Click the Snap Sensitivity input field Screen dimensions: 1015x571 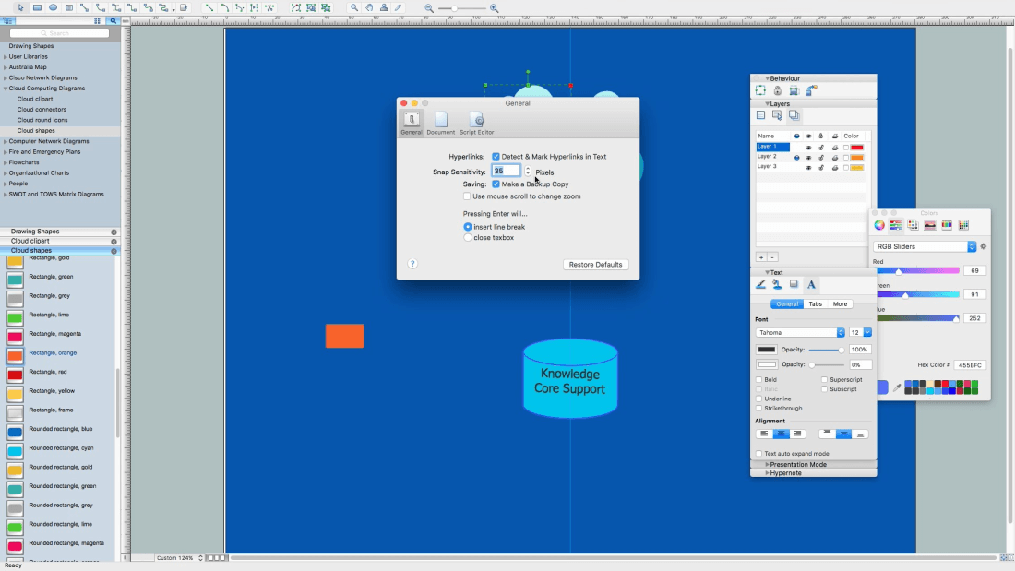506,172
